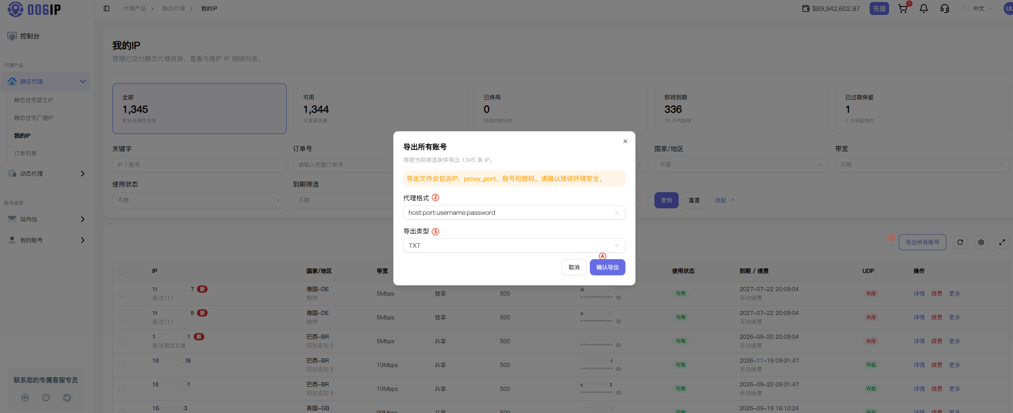Screen dimensions: 1013x413
Task: Expand the 我的账号 sidebar menu
Action: [x=46, y=240]
